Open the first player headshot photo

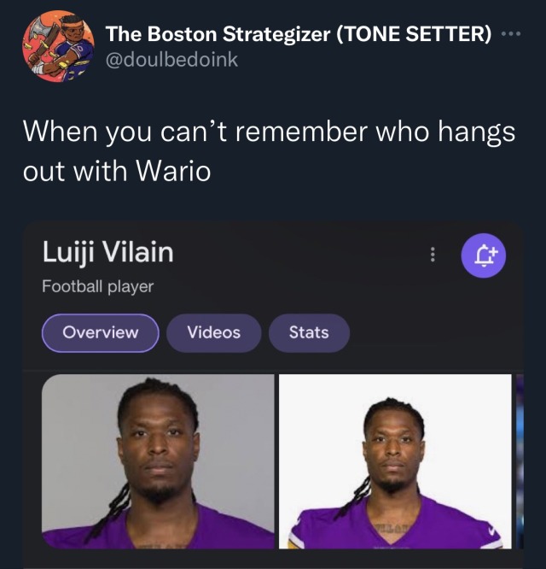[x=158, y=461]
